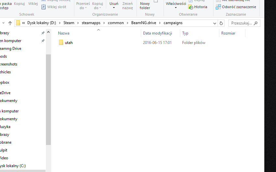
Task: Click the Odwróć zaznaczenie selection icon
Action: (x=218, y=7)
